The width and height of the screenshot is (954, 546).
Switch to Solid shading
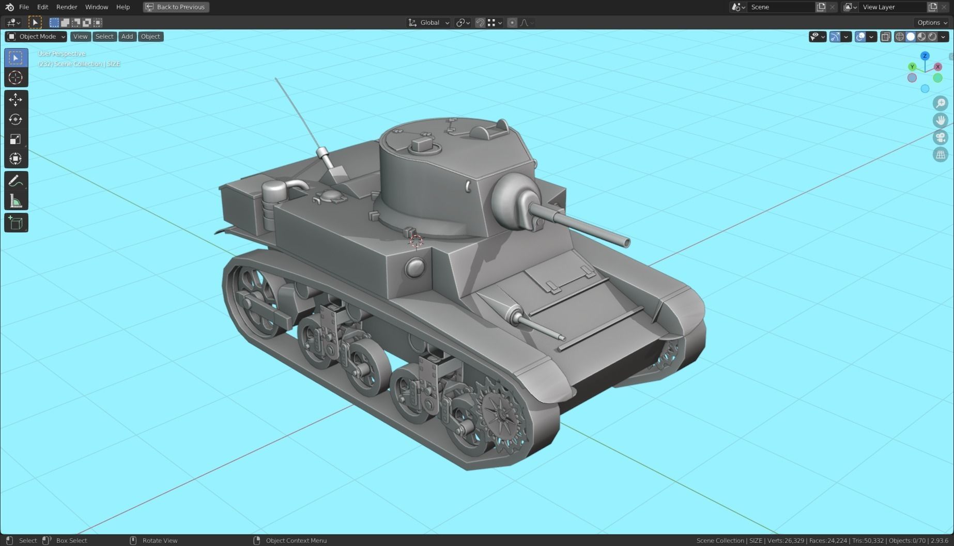click(911, 36)
